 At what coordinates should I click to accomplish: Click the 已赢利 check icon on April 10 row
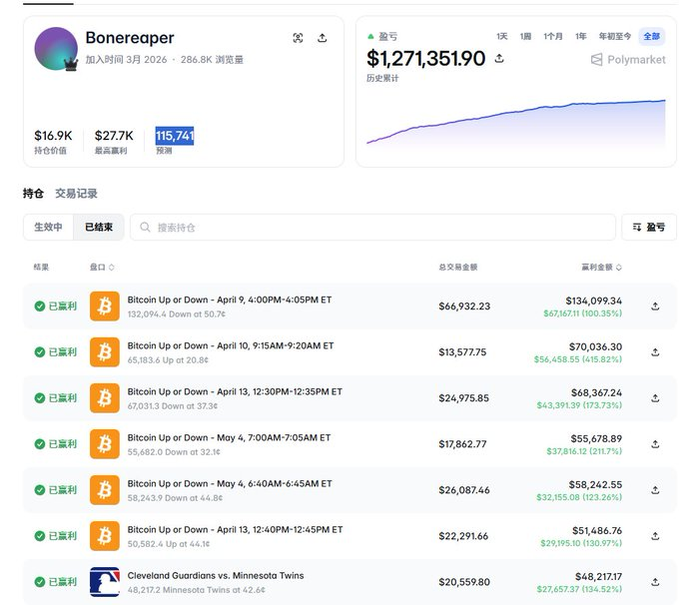39,352
